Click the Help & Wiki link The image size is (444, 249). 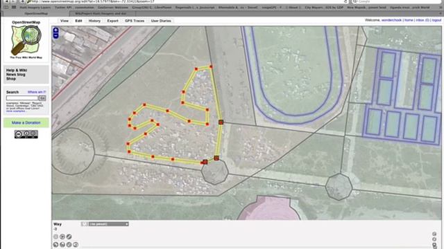[x=17, y=71]
